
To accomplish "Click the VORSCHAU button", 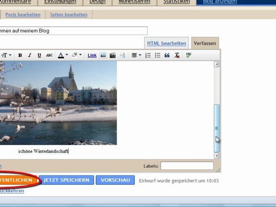I will click(115, 180).
